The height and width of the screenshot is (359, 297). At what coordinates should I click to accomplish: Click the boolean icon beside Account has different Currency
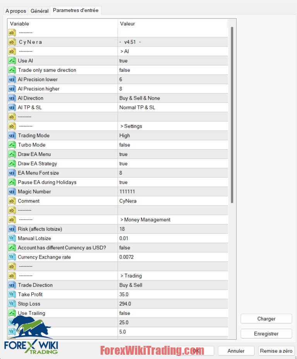coord(12,248)
